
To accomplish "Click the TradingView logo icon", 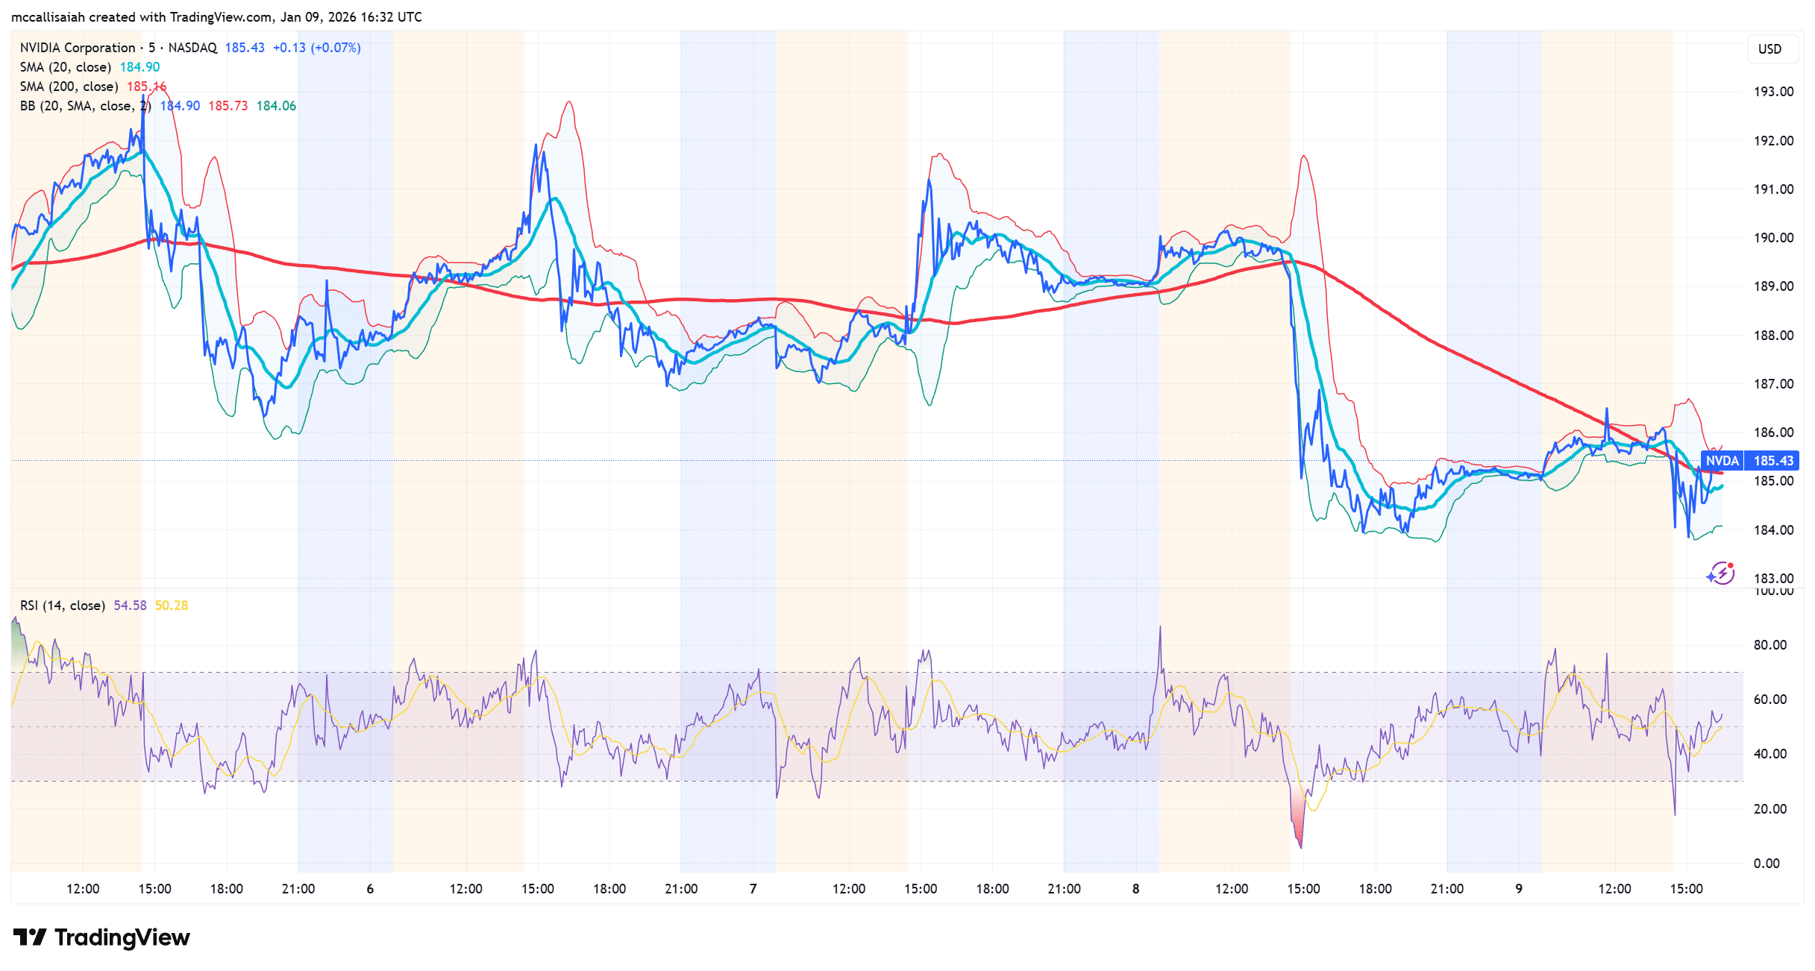I will (30, 937).
